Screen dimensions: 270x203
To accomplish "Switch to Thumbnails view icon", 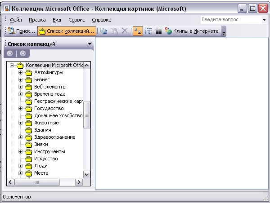I will (138, 31).
